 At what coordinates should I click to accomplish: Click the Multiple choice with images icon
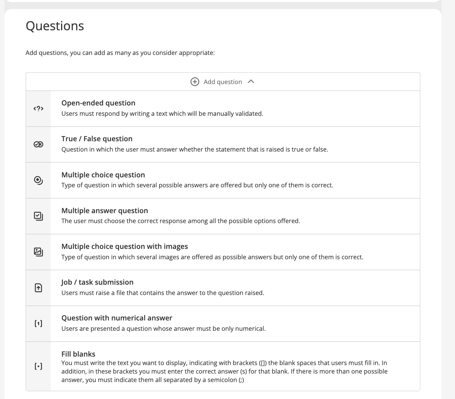38,252
